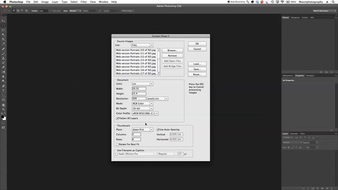The width and height of the screenshot is (338, 190).
Task: Click the History panel trash icon
Action: 332,72
